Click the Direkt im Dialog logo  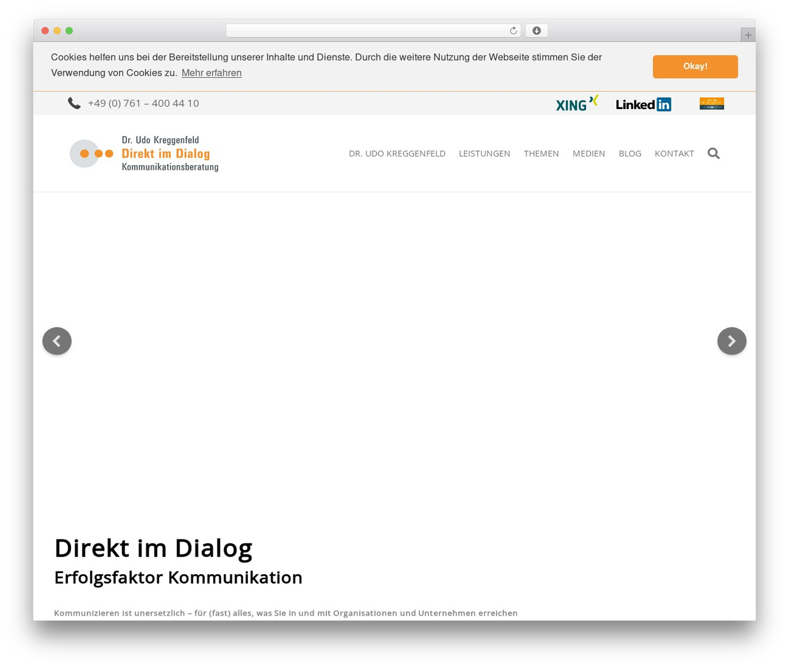(x=144, y=153)
